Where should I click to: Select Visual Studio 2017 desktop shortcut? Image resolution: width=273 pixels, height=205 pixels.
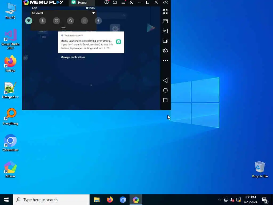pyautogui.click(x=10, y=39)
